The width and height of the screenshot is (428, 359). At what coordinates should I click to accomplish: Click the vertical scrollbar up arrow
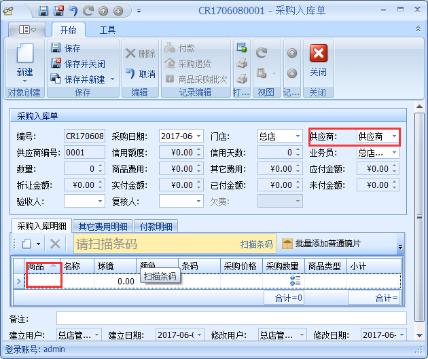pyautogui.click(x=419, y=107)
